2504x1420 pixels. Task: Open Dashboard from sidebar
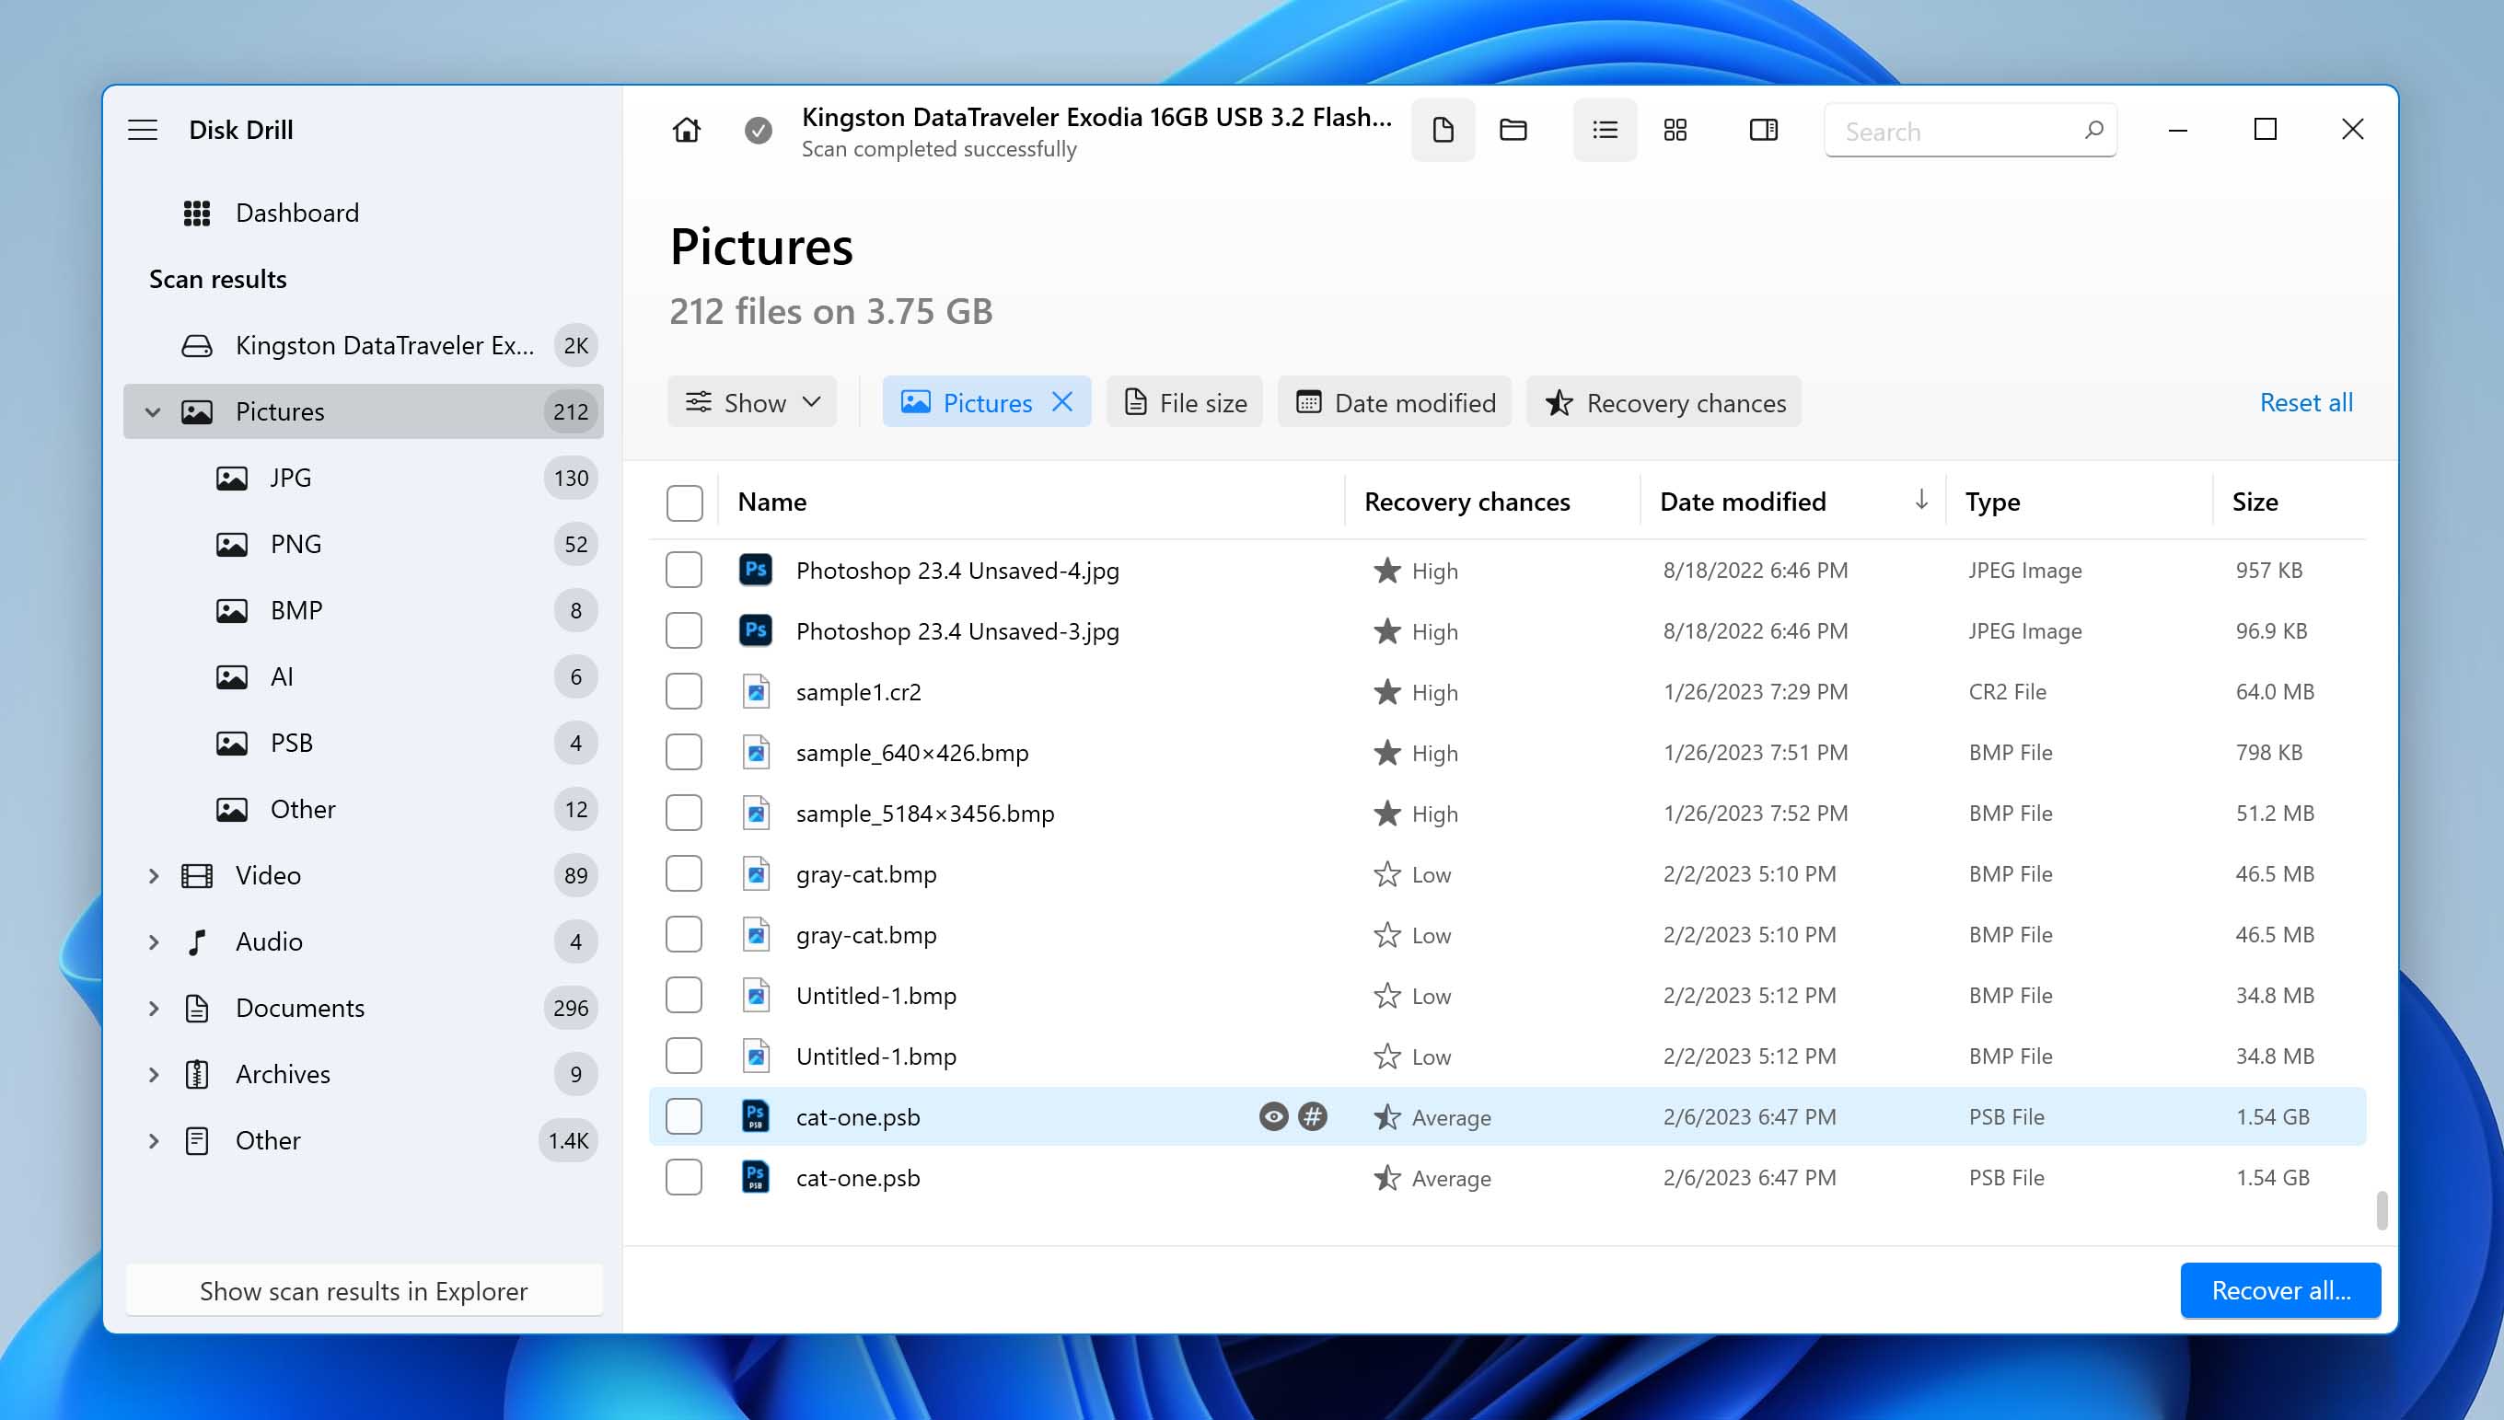click(365, 213)
